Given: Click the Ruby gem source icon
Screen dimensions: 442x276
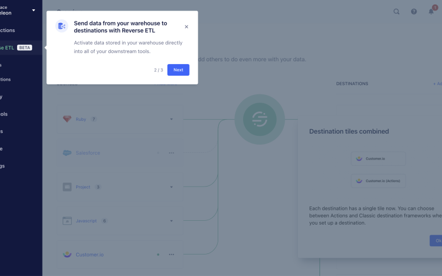Looking at the screenshot, I should tap(67, 119).
